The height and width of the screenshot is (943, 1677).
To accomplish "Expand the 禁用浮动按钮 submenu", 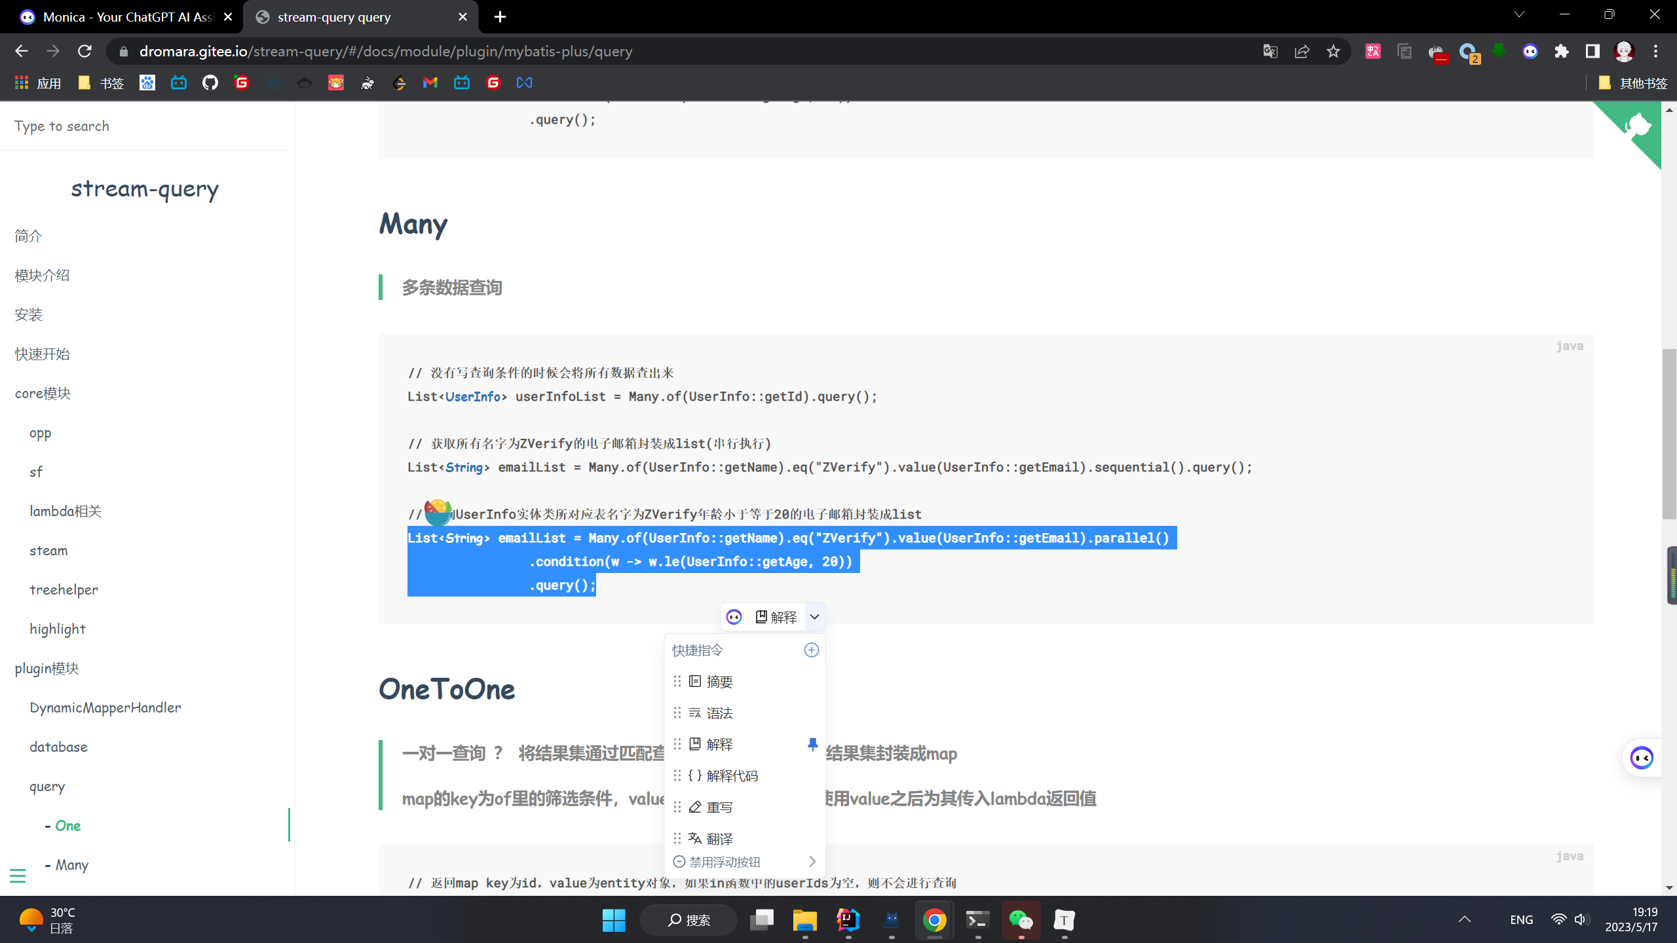I will 812,862.
